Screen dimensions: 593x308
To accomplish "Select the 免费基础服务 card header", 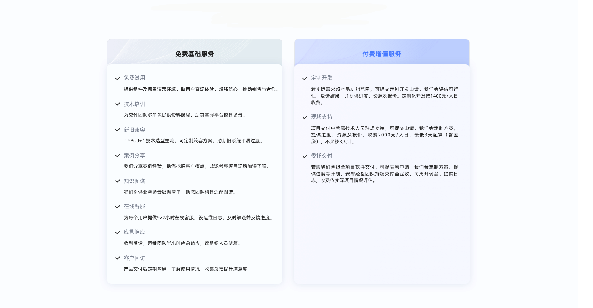I will point(194,54).
